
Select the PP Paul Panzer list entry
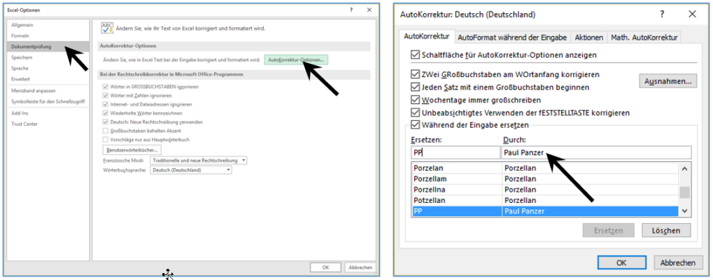coord(544,211)
